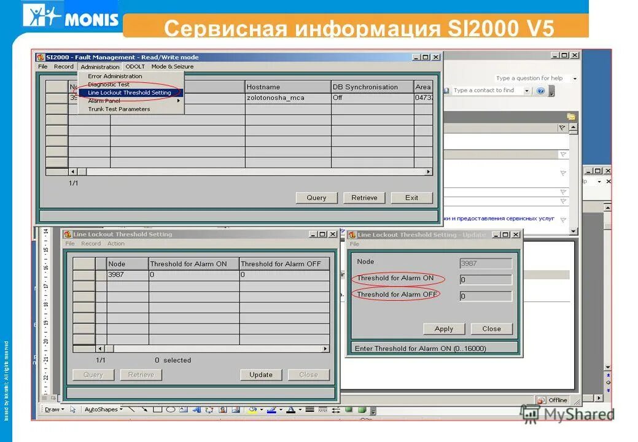Screen dimensions: 638x442
Task: Open Shadow Style options
Action: coord(349,409)
